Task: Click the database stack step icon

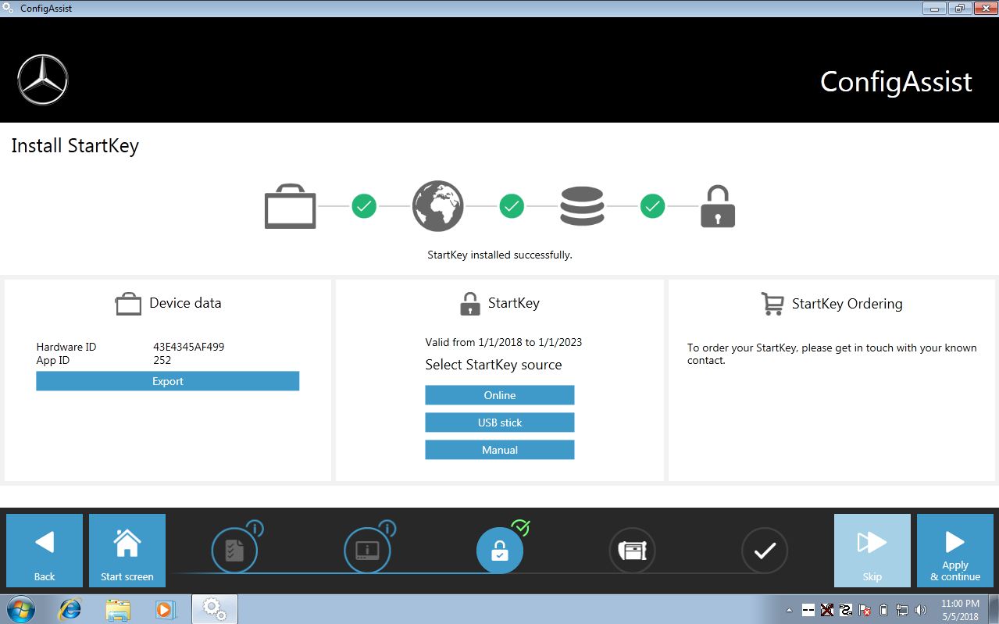Action: click(x=582, y=206)
